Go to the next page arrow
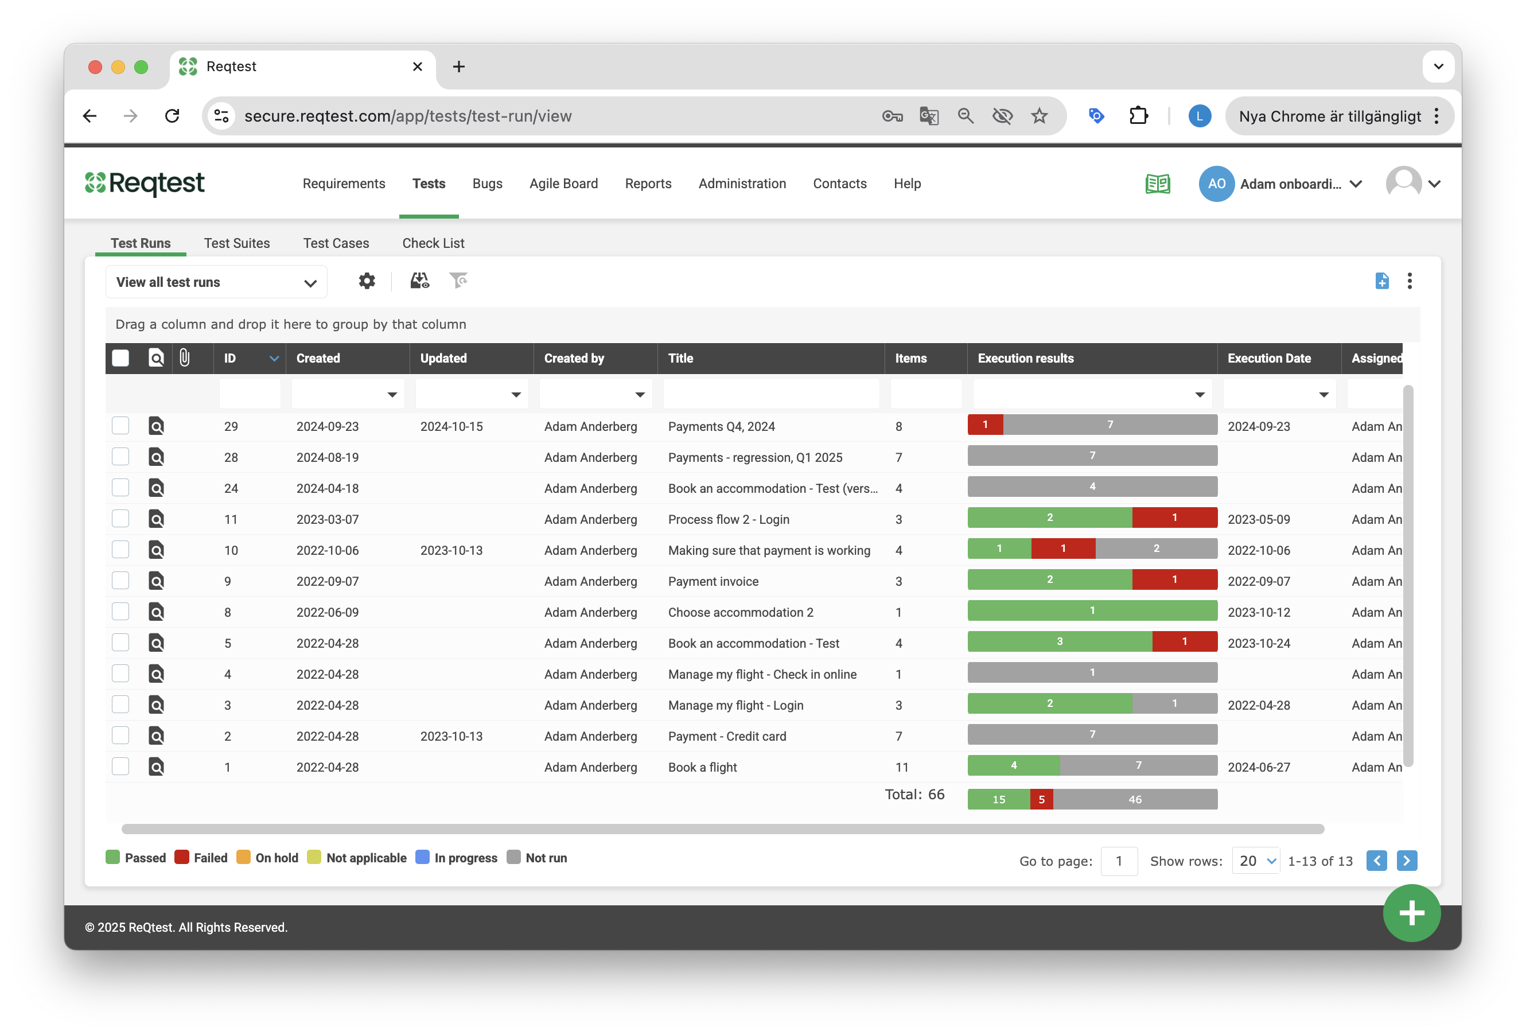The image size is (1526, 1035). click(x=1406, y=861)
